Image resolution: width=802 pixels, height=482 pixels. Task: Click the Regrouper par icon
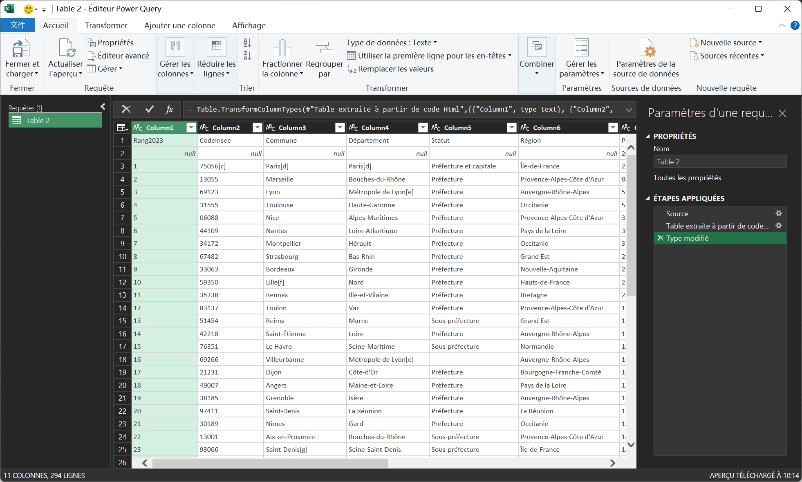tap(325, 48)
